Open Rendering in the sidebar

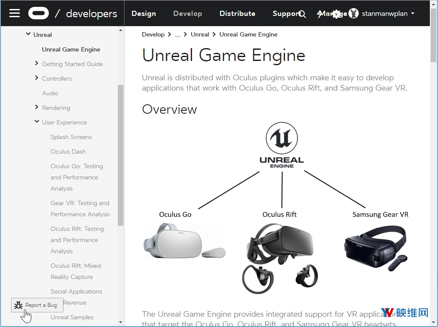(56, 108)
